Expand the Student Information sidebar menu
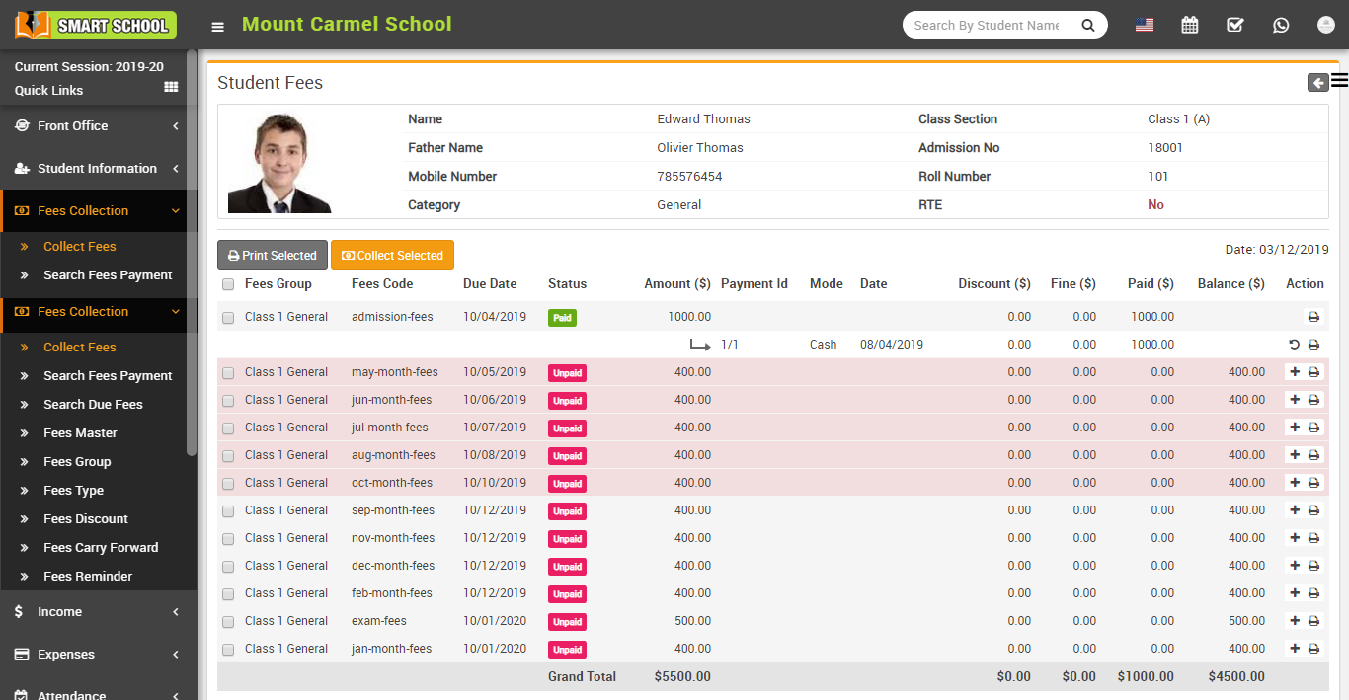This screenshot has width=1349, height=700. pyautogui.click(x=97, y=169)
